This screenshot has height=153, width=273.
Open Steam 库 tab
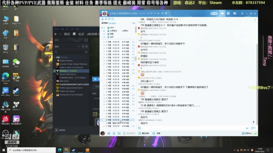(74, 34)
